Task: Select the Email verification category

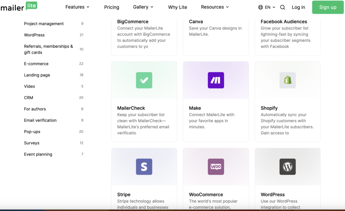Action: coord(40,120)
